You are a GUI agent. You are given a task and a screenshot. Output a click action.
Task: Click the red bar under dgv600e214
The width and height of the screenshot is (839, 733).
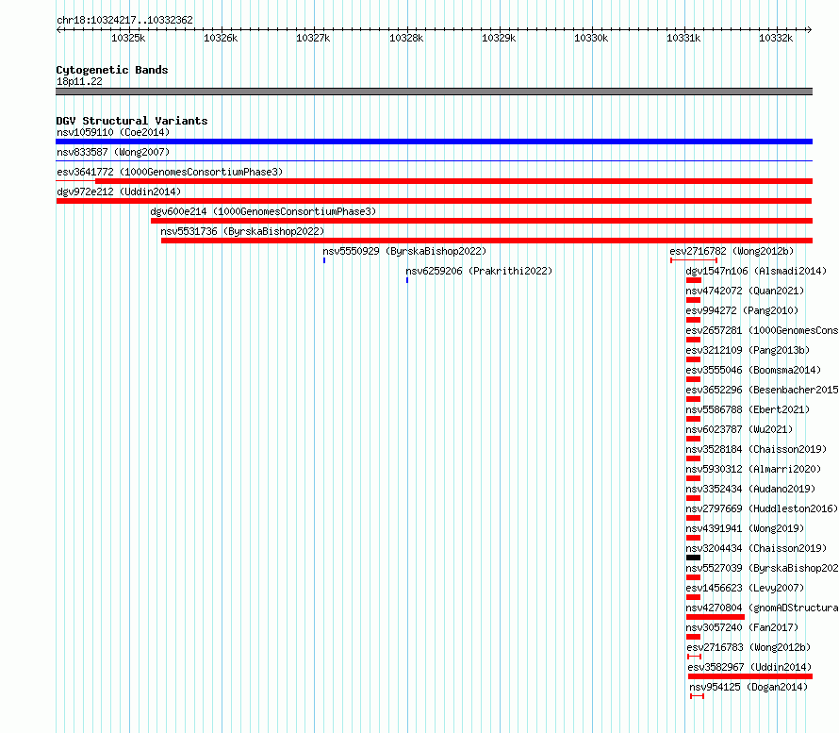pos(482,221)
